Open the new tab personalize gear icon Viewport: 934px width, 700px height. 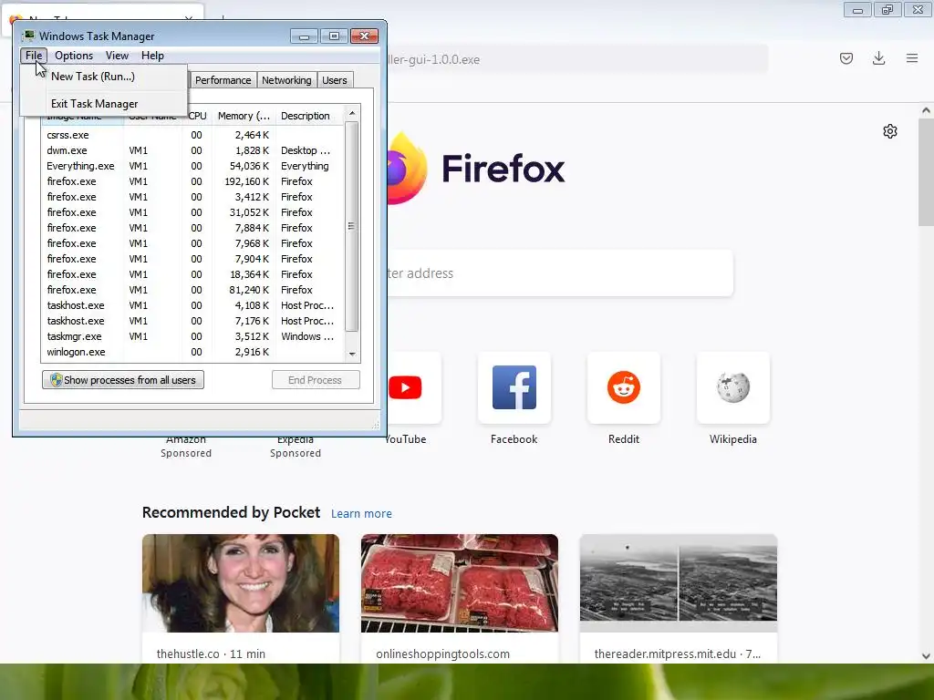click(x=890, y=131)
